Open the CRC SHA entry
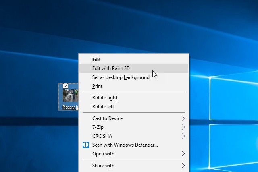 click(134, 136)
